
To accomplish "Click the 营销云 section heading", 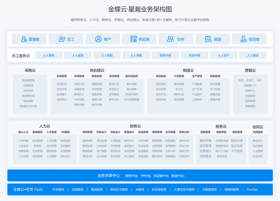I will (250, 71).
